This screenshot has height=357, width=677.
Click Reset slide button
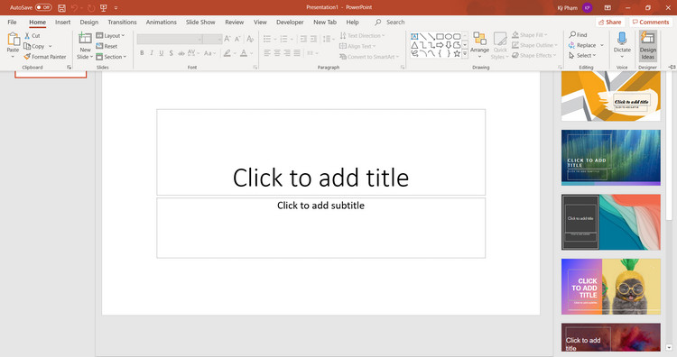[107, 46]
